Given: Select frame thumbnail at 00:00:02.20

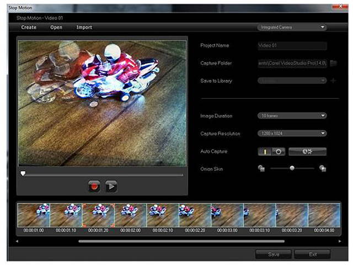Looking at the screenshot, I should (x=195, y=215).
